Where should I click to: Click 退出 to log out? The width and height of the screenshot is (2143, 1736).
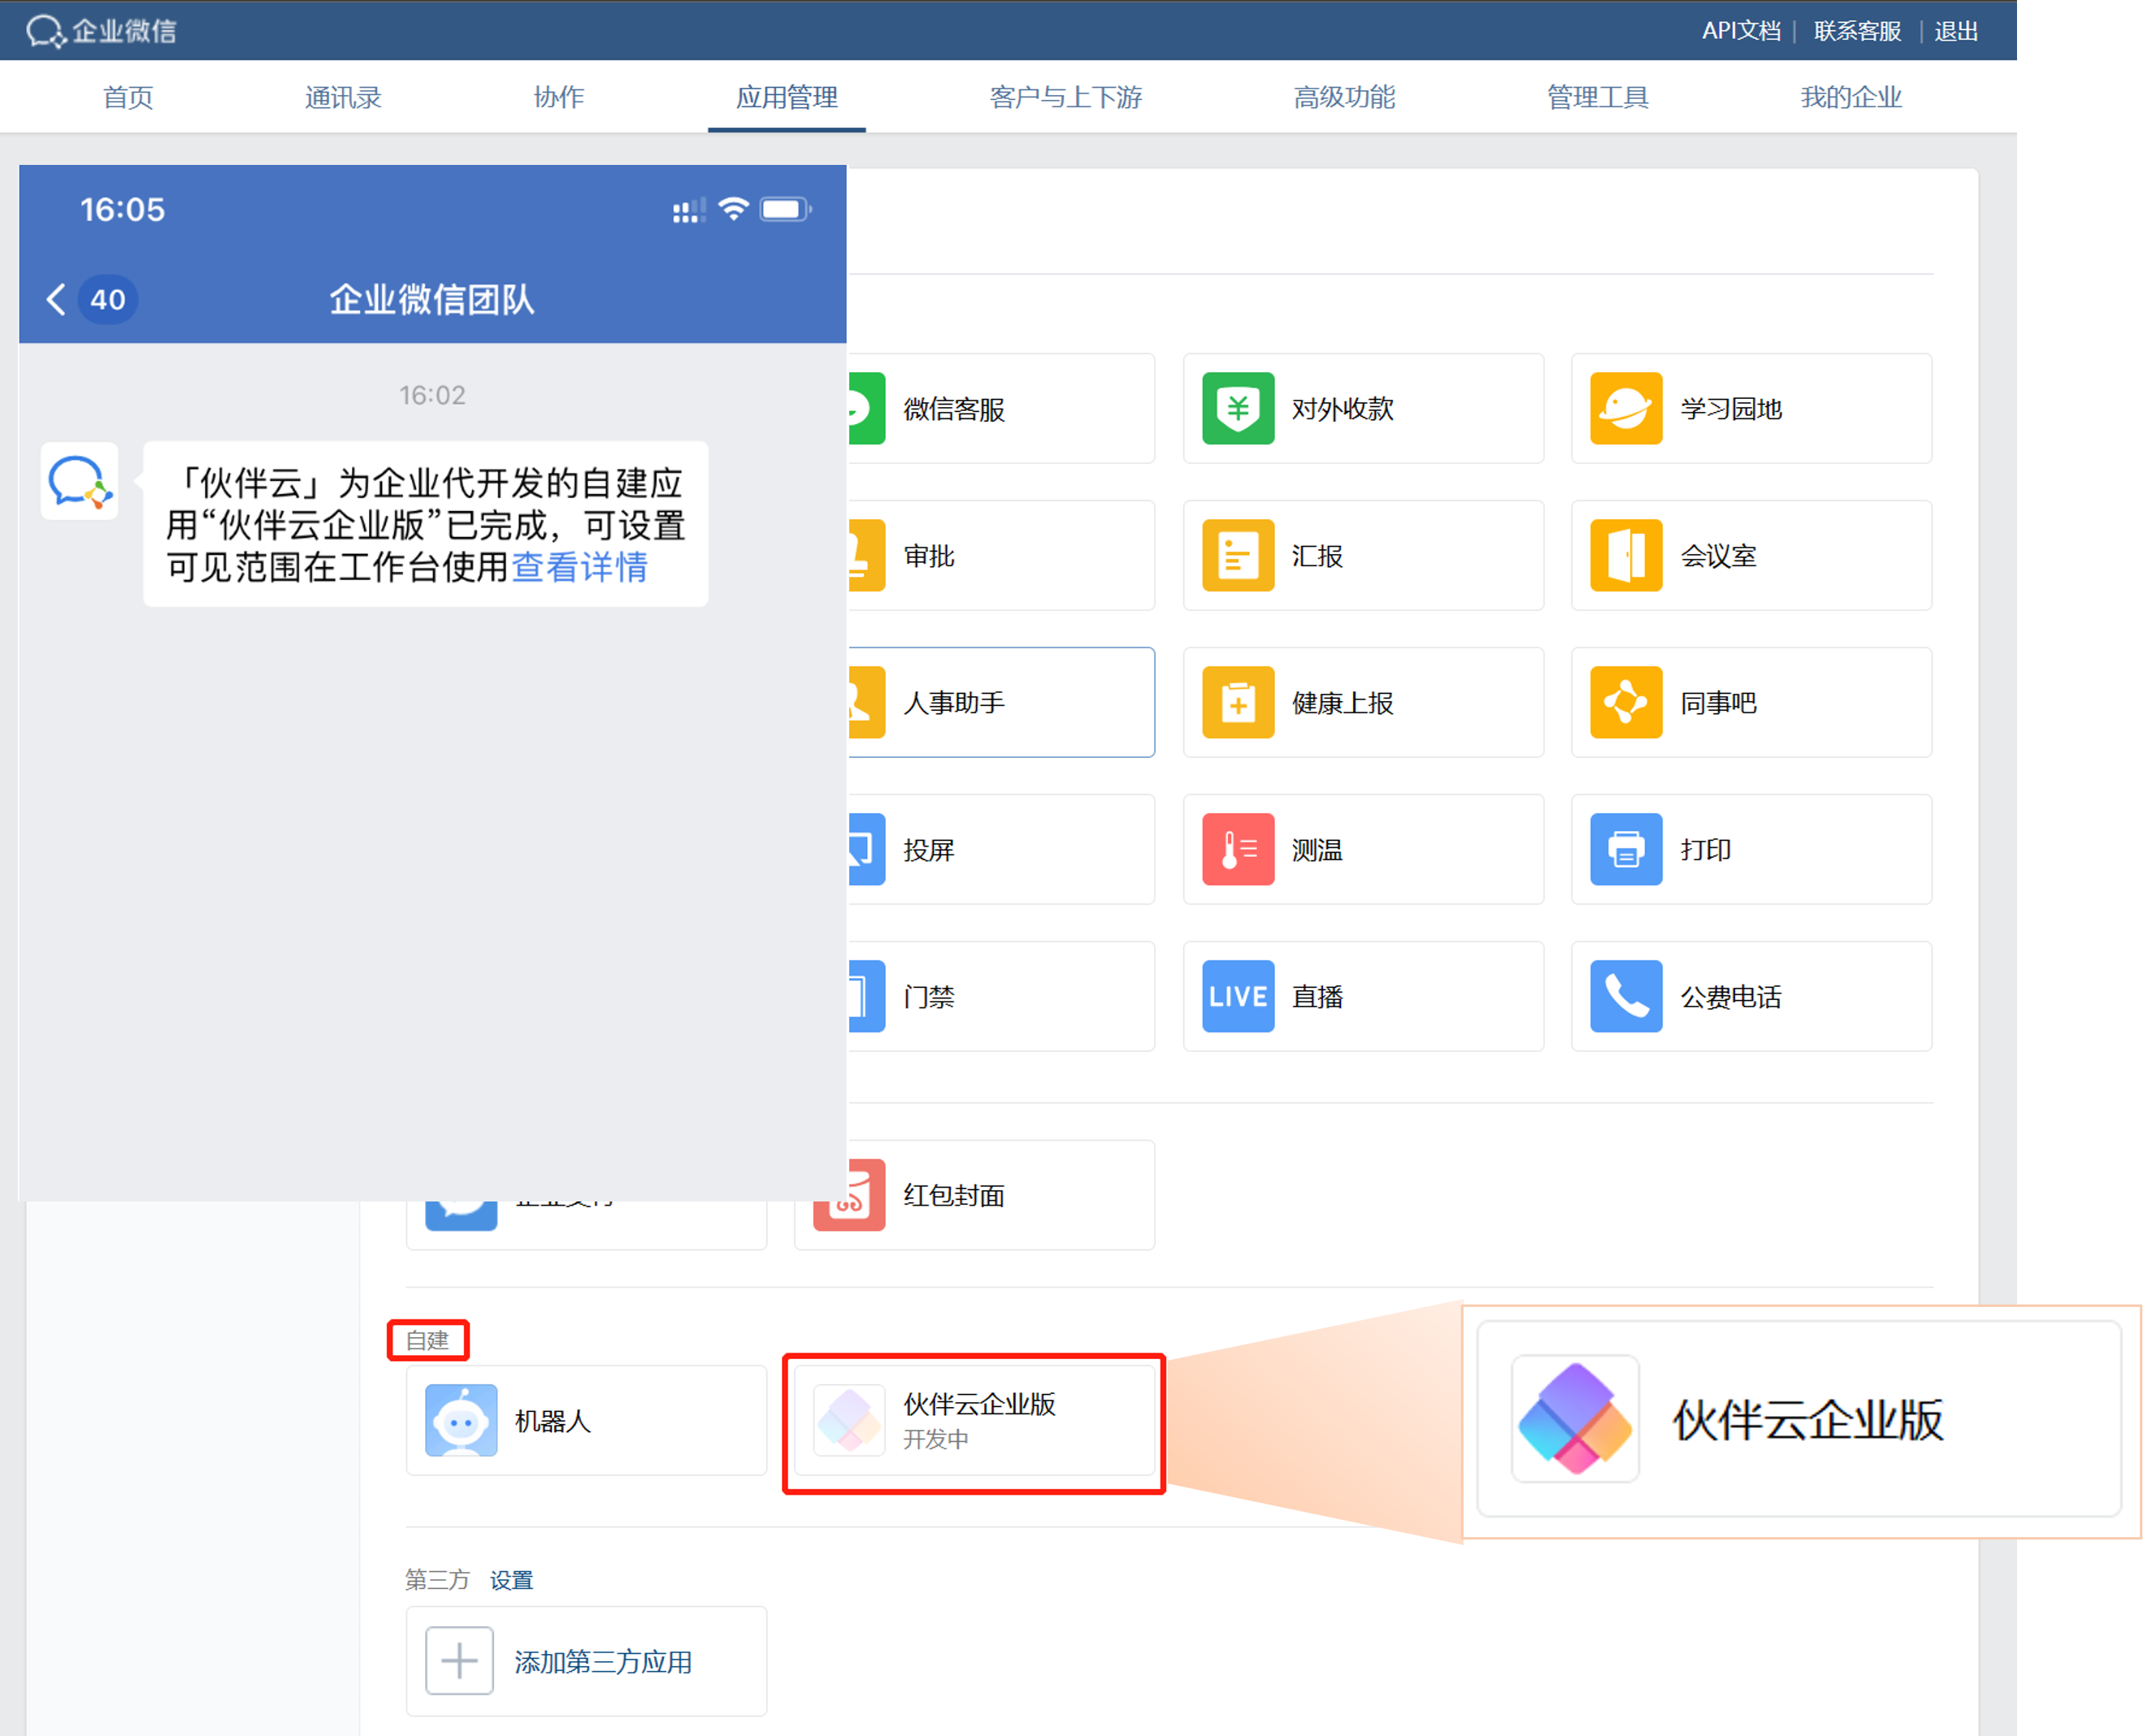[1956, 31]
